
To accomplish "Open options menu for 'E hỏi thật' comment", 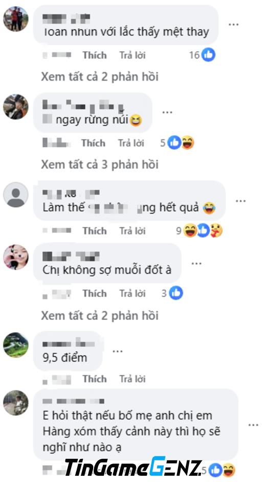I will (x=253, y=425).
